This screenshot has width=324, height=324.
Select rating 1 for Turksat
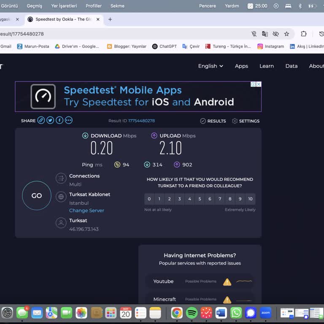coord(159,199)
